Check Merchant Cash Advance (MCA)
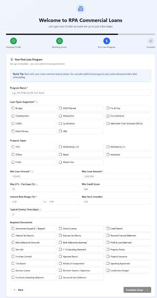The height and width of the screenshot is (298, 157). 108,123
